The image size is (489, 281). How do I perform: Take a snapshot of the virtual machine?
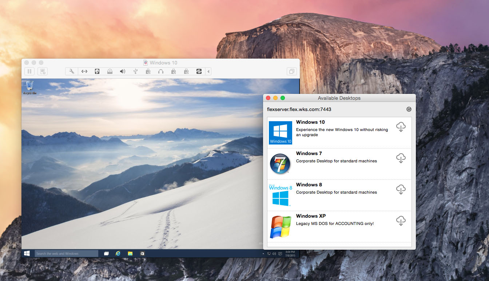pos(43,71)
